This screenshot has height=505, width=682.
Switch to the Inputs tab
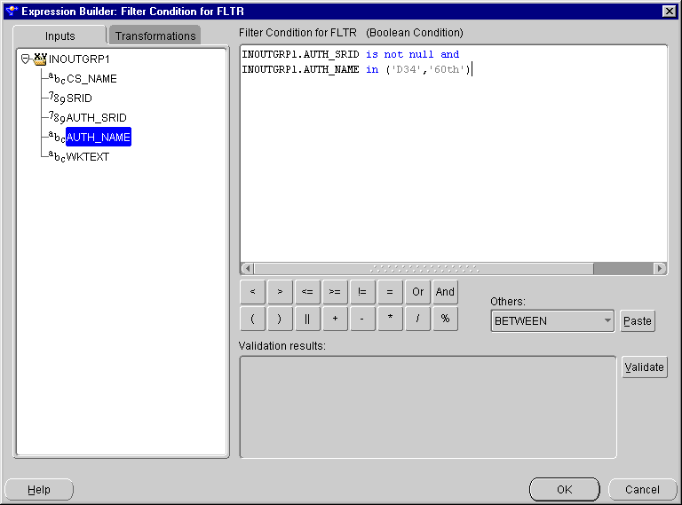point(59,36)
